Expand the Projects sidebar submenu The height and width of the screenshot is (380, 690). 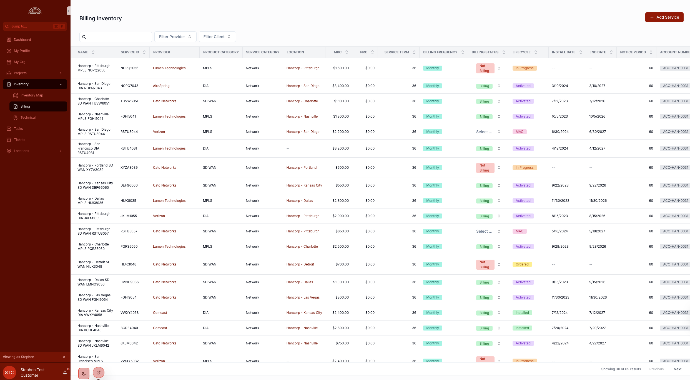click(x=61, y=73)
